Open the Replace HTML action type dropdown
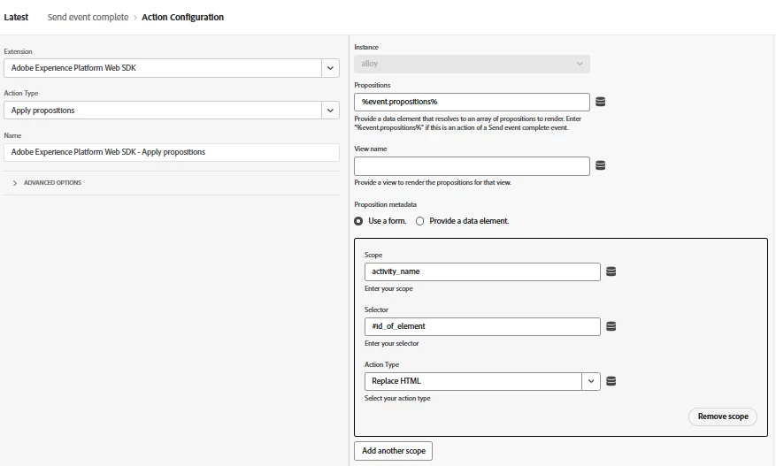The height and width of the screenshot is (466, 776). coord(591,381)
